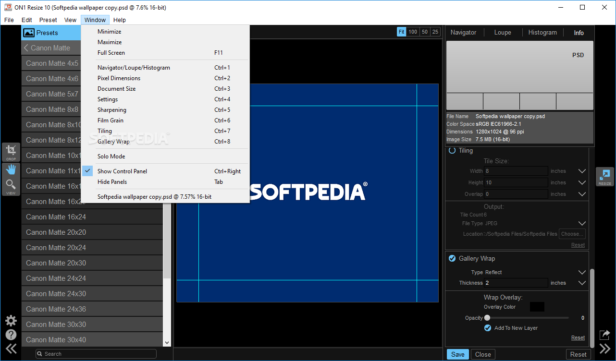Viewport: 616px width, 361px height.
Task: Select Canon Matte 30x40 preset
Action: pyautogui.click(x=92, y=340)
